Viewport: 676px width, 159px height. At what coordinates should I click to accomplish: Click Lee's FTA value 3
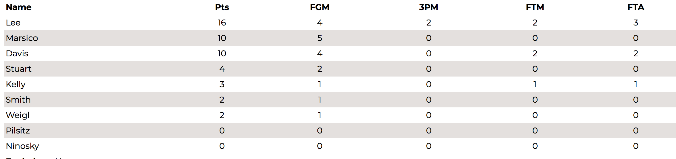(x=636, y=23)
